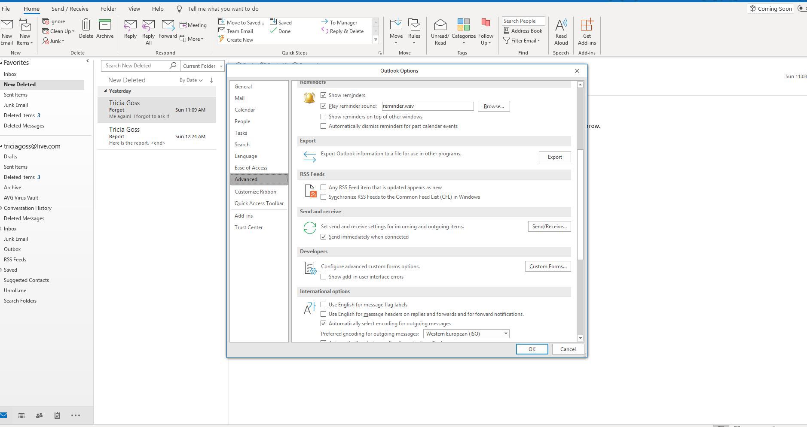Uncheck Play reminder sound
Screen dimensions: 807x427
tap(324, 106)
